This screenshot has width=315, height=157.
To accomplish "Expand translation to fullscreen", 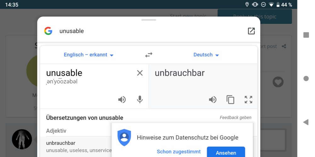I will click(248, 100).
